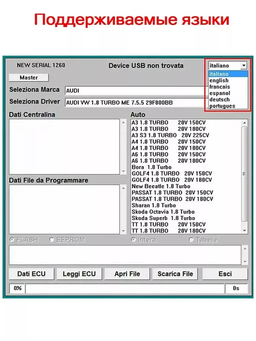Screen dimensions: 256x341
Task: Click the Auto list scrollbar thumb
Action: pos(244,174)
